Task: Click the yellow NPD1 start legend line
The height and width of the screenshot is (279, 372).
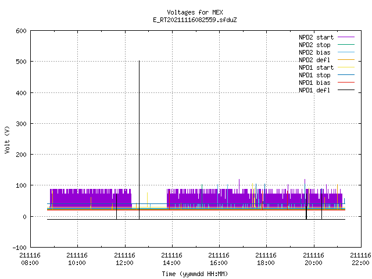Action: (x=346, y=67)
